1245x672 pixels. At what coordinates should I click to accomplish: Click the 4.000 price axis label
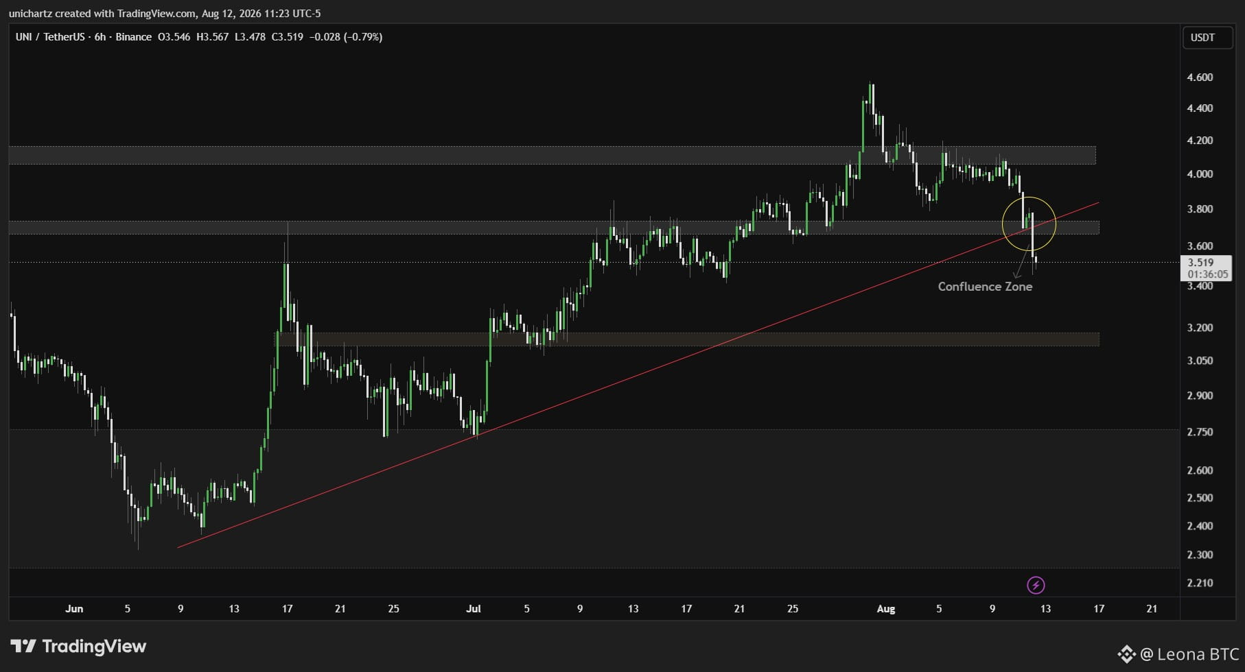point(1200,174)
